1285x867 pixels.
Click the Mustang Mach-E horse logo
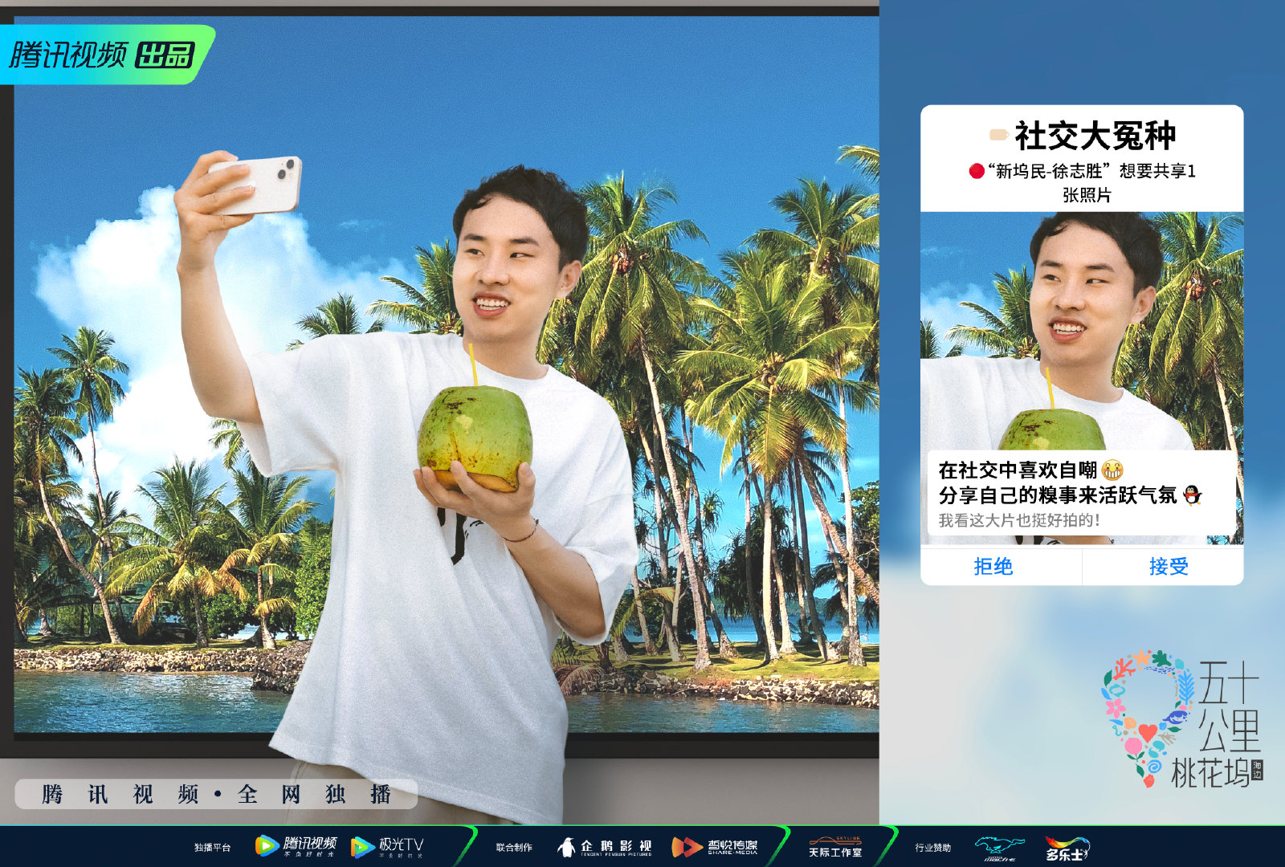click(x=999, y=848)
